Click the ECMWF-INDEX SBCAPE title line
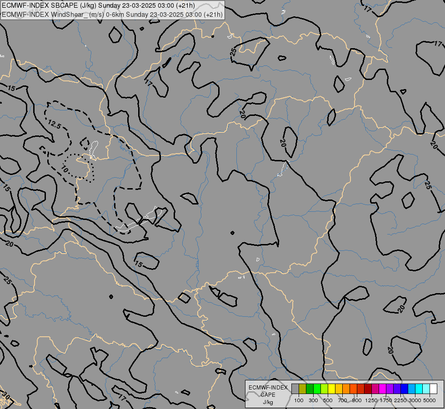 (98, 5)
